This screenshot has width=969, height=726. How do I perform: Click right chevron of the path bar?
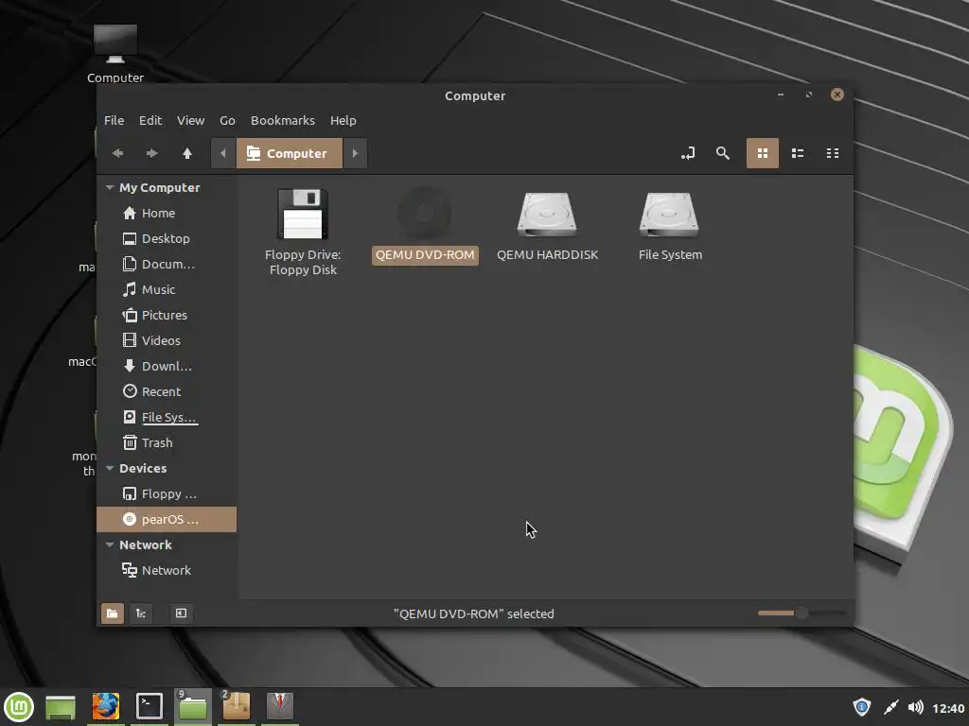coord(355,153)
